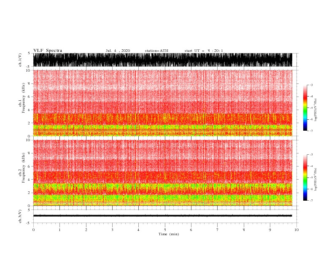The width and height of the screenshot is (334, 258).
Task: Click the "ch.1(V)" vertical axis label
Action: [20, 60]
